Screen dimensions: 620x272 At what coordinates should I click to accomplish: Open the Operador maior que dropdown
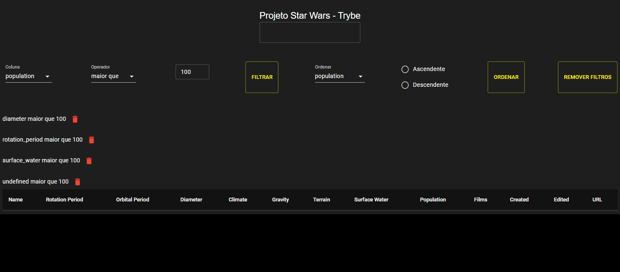click(114, 76)
